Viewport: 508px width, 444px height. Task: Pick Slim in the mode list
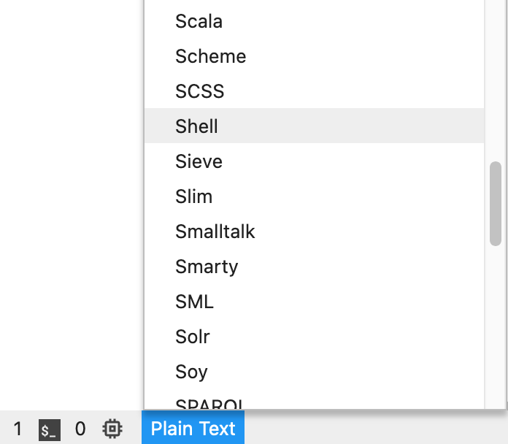coord(315,196)
